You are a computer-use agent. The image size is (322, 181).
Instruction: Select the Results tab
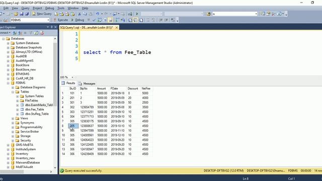68,83
